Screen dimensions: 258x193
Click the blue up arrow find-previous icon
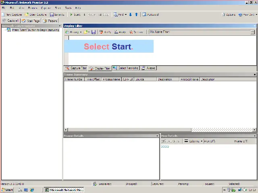tap(136, 14)
